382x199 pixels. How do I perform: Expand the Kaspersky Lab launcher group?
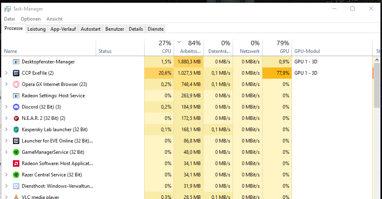pyautogui.click(x=6, y=130)
